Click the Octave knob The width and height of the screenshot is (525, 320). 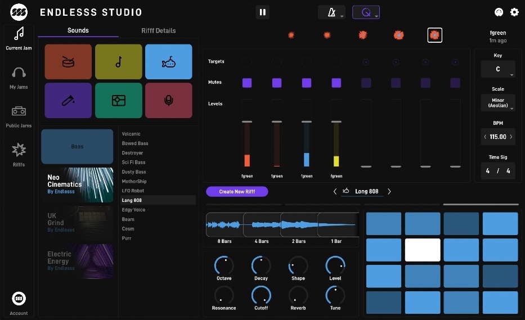[224, 265]
